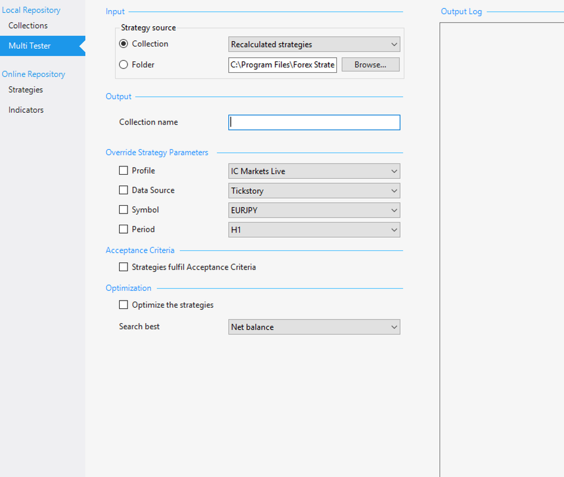564x477 pixels.
Task: Enable the Period override checkbox
Action: (x=123, y=229)
